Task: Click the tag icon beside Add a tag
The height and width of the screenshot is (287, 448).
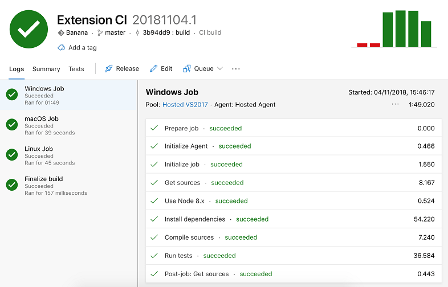Action: point(61,48)
